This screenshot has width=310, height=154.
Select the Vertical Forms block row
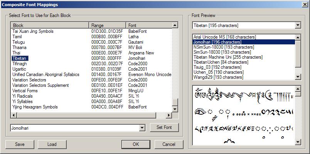pos(25,91)
